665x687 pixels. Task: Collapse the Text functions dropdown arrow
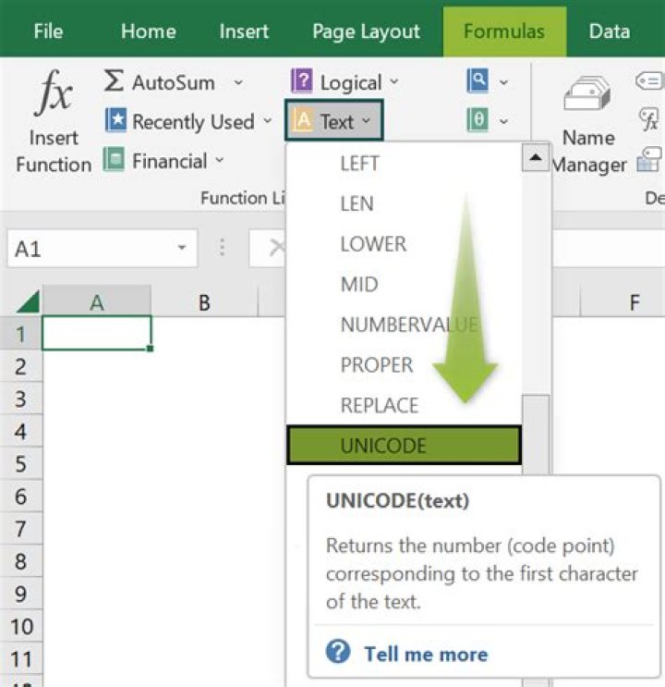click(x=367, y=121)
